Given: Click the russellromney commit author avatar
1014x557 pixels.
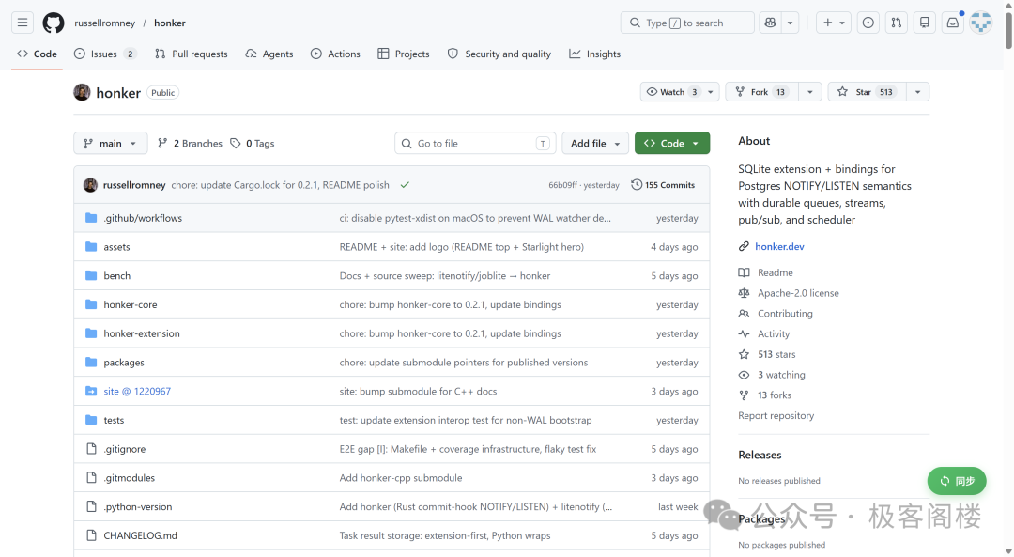Looking at the screenshot, I should click(x=90, y=185).
